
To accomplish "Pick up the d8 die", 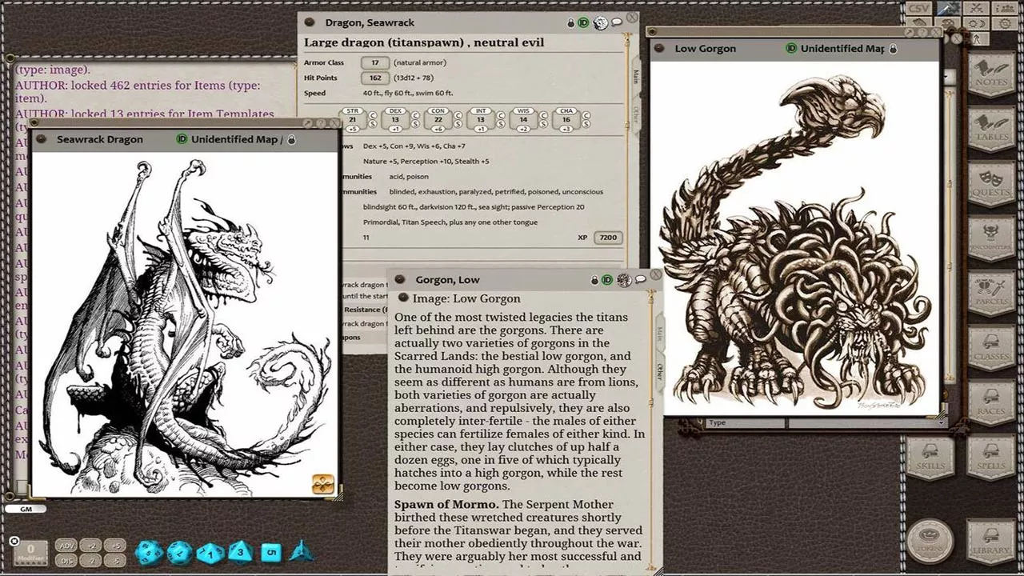I will pyautogui.click(x=240, y=551).
